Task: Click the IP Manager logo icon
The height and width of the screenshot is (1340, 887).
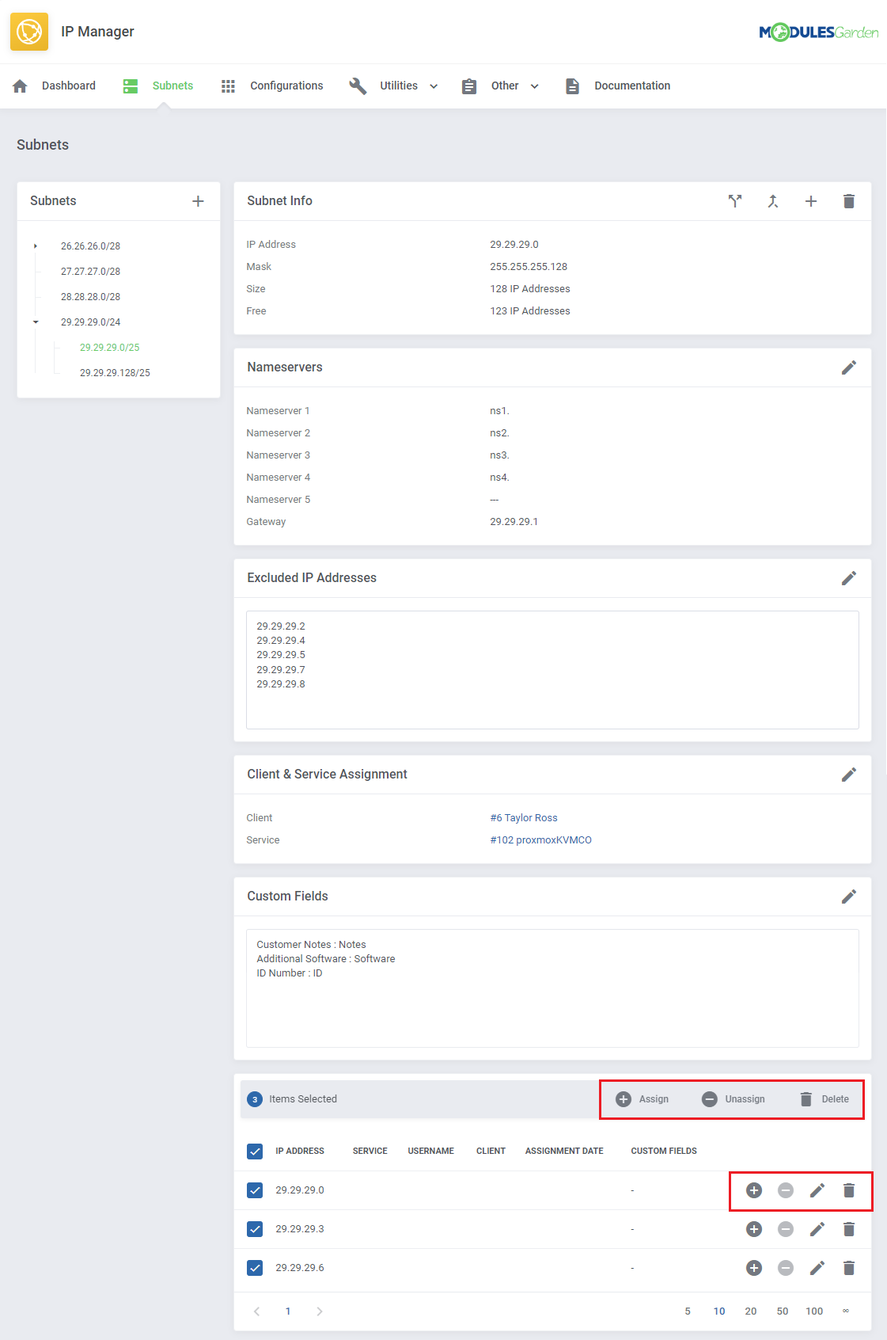Action: click(29, 32)
